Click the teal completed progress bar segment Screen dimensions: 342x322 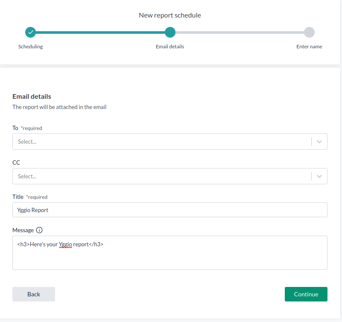pos(100,32)
